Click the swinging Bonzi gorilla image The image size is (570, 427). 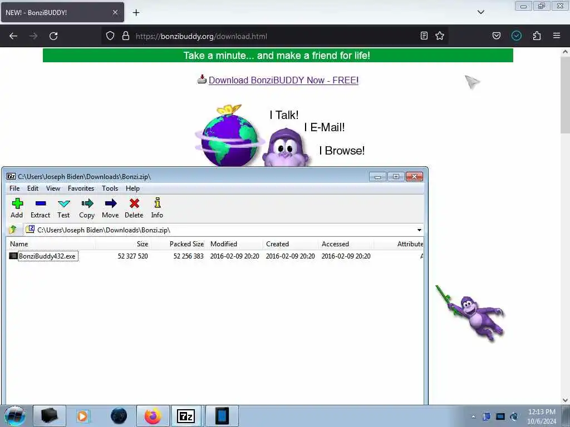[x=471, y=314]
